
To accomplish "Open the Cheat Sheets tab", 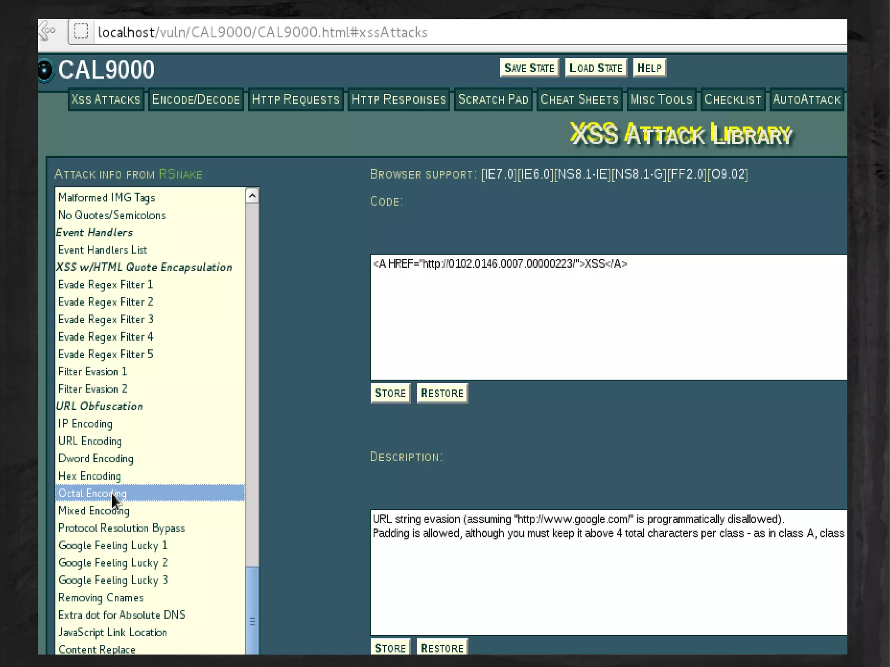I will [579, 100].
